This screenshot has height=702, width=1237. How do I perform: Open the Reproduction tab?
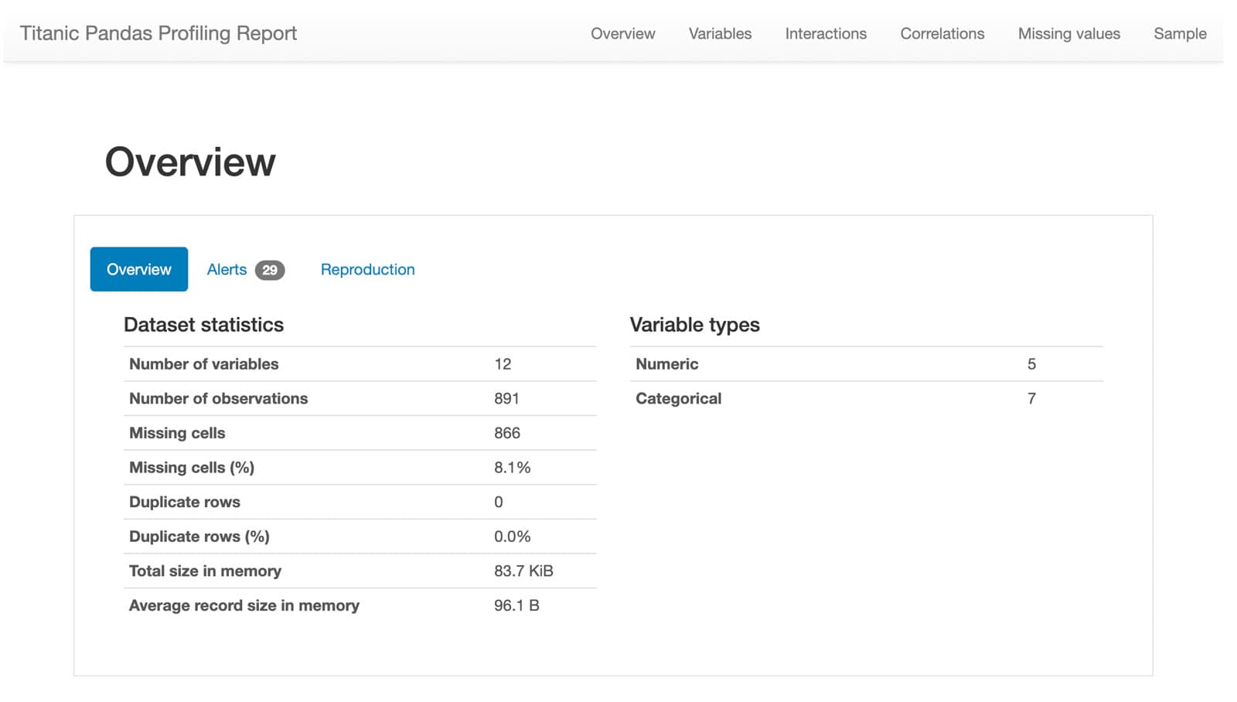click(x=368, y=270)
